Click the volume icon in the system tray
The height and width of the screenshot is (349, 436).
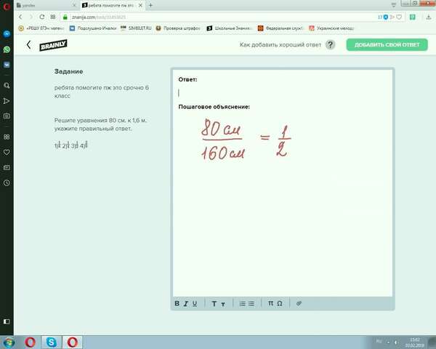[396, 342]
